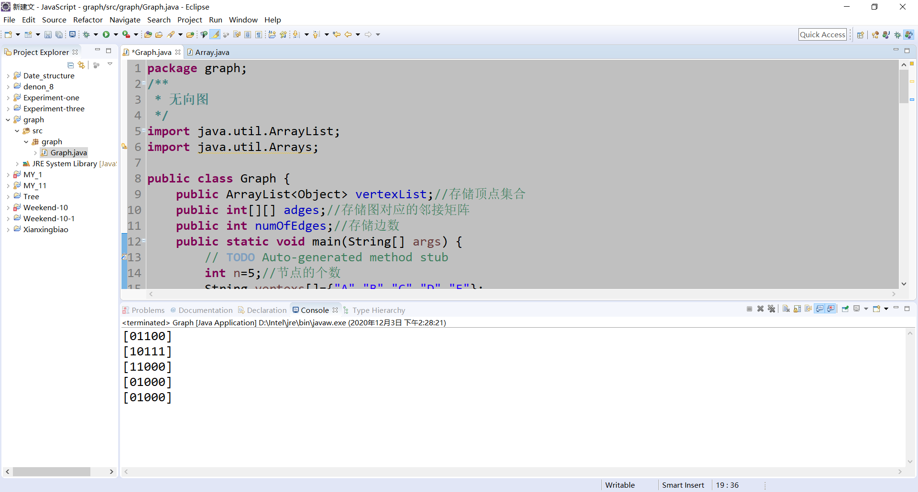Click Remove Launch X in the Console
The height and width of the screenshot is (492, 918).
tap(760, 309)
